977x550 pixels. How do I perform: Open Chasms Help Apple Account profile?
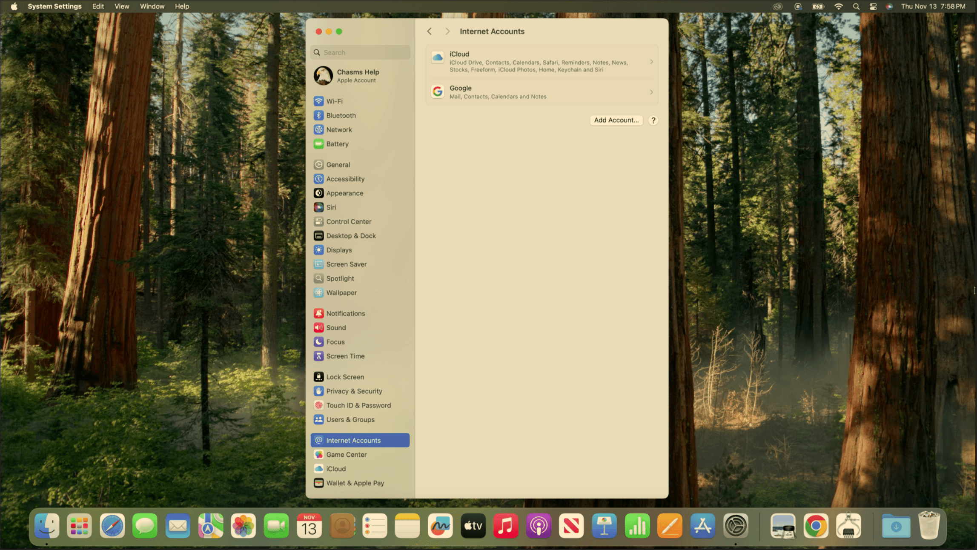(x=358, y=76)
